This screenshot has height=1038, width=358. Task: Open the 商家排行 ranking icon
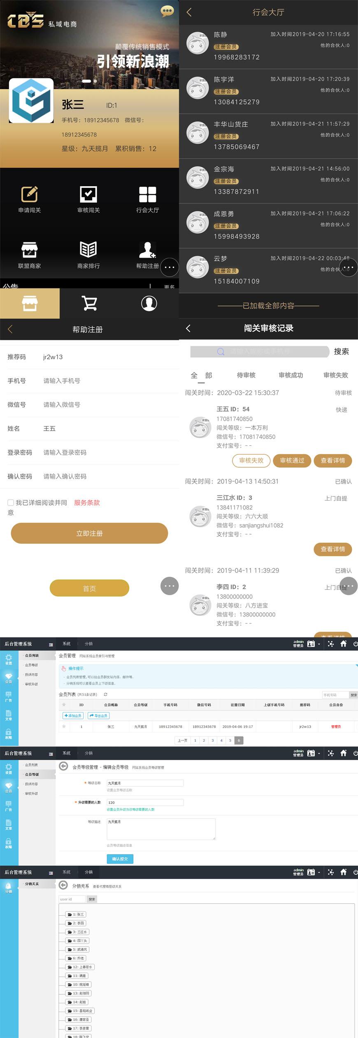[88, 250]
